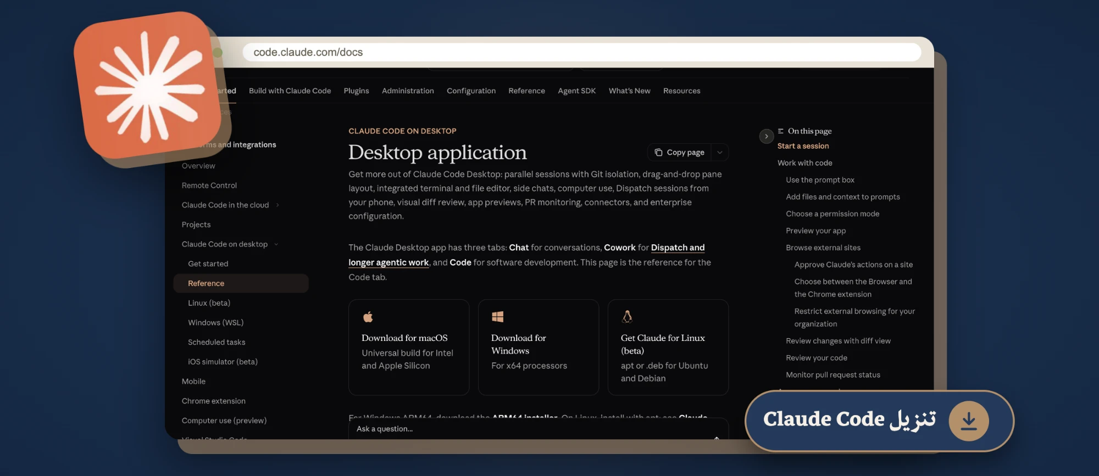Click the Apple icon on macOS download card
This screenshot has height=476, width=1099.
pyautogui.click(x=368, y=317)
